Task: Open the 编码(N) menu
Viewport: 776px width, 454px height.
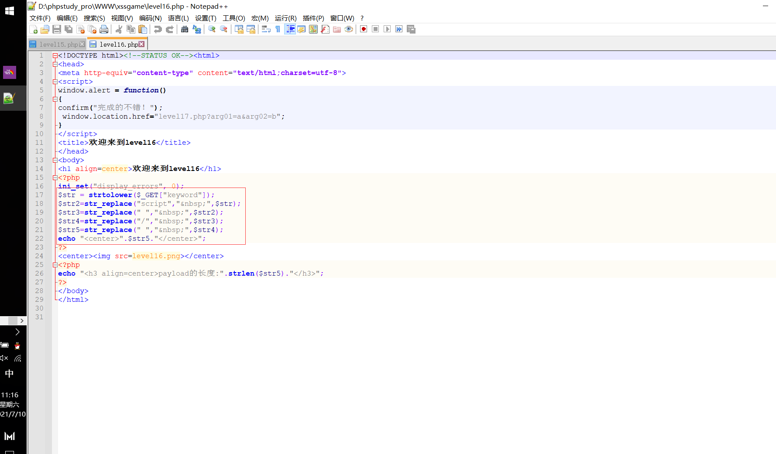Action: (150, 18)
